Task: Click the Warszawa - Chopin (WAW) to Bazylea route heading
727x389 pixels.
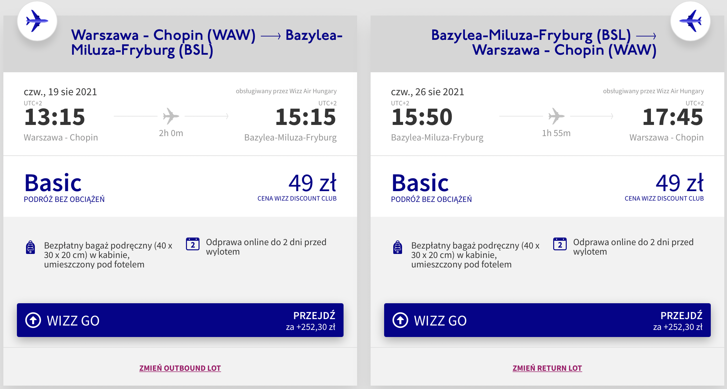Action: point(207,43)
